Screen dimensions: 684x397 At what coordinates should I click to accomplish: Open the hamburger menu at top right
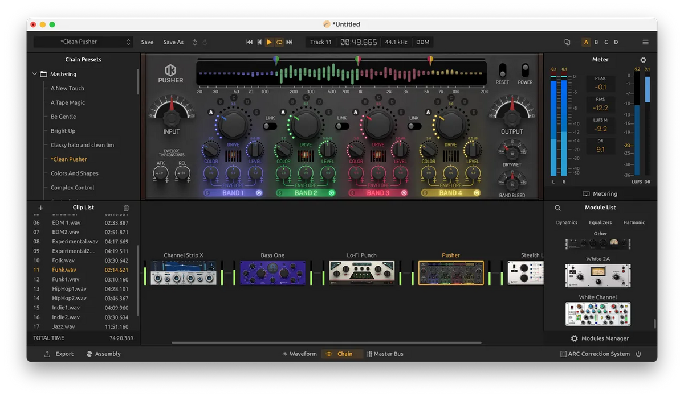coord(645,42)
